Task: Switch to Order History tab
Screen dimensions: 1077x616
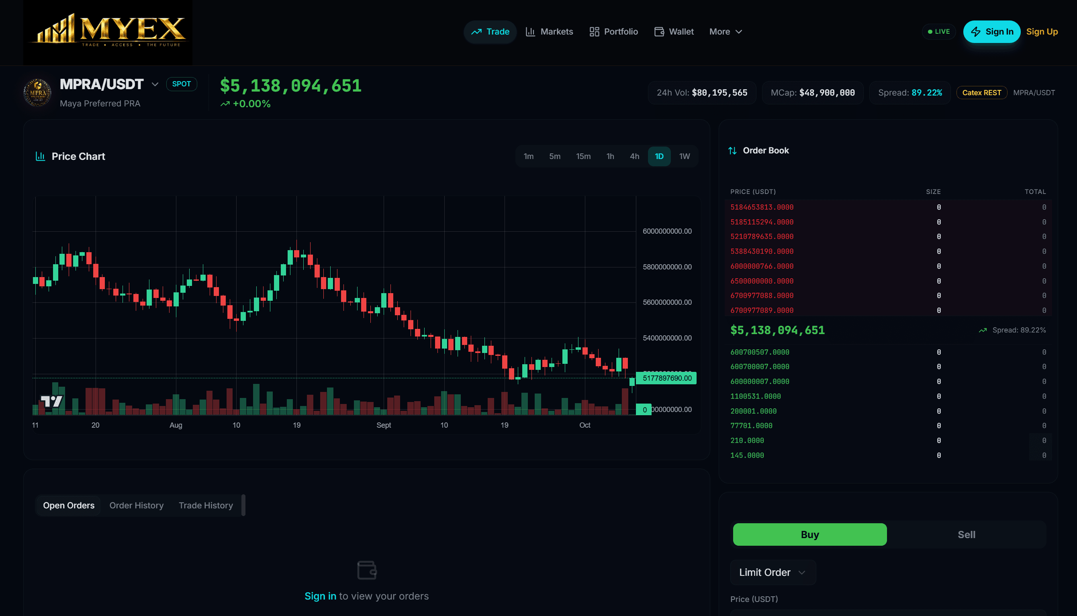Action: (x=136, y=506)
